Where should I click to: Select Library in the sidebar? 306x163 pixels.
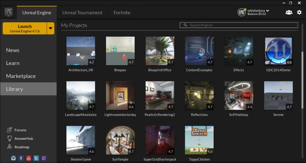point(28,89)
